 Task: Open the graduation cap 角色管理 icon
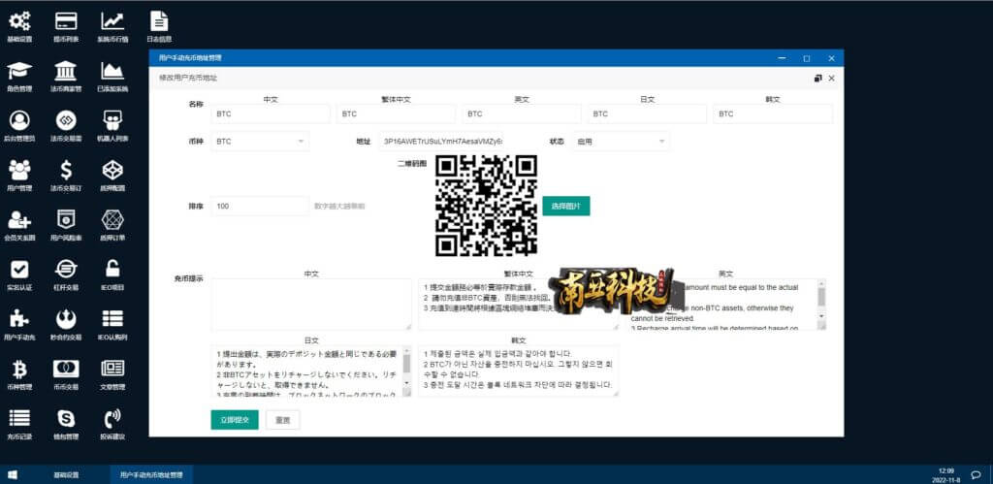(x=19, y=70)
